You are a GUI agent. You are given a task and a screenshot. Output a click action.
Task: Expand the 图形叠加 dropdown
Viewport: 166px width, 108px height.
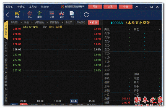click(x=62, y=22)
